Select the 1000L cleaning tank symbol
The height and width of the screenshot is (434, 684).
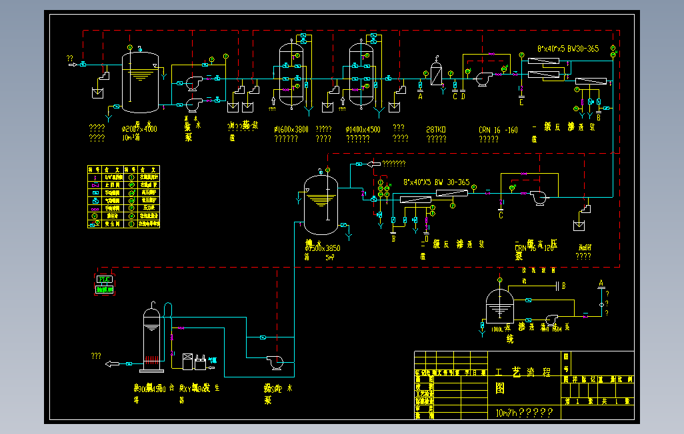point(499,306)
